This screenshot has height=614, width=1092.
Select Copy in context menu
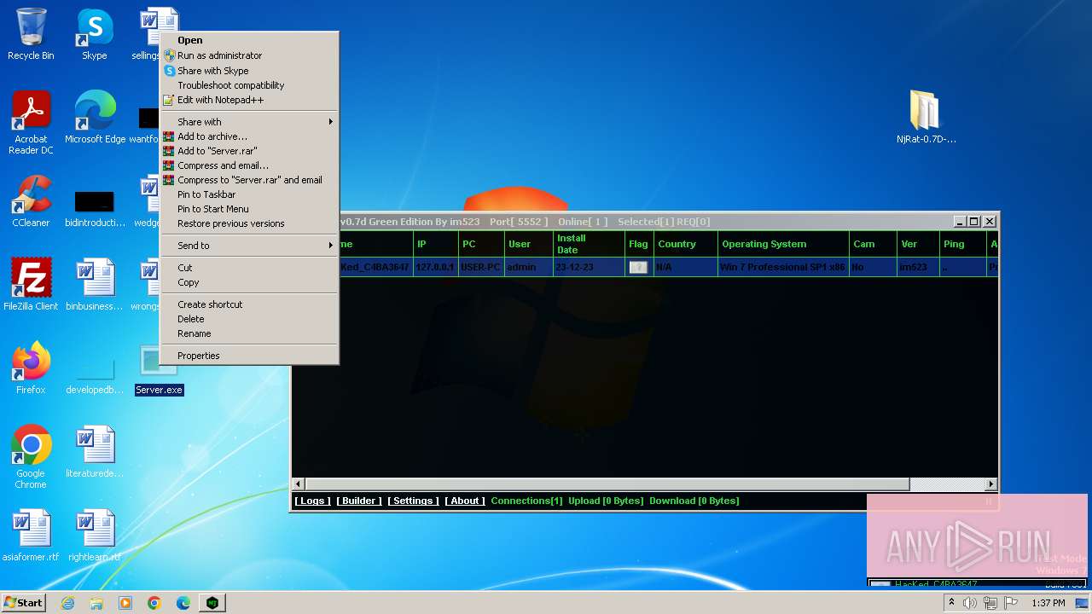250,282
